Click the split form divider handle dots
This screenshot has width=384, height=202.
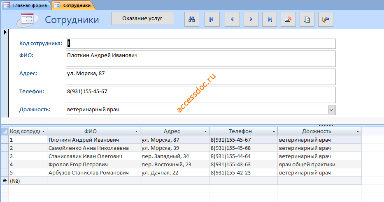coord(326,126)
